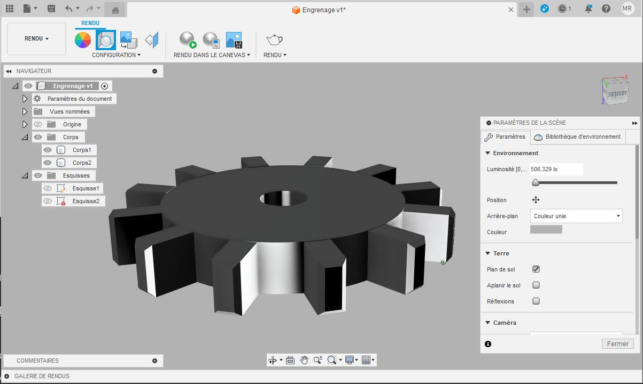Image resolution: width=643 pixels, height=384 pixels.
Task: Click the view cube ARRIÈRE face
Action: pyautogui.click(x=616, y=94)
